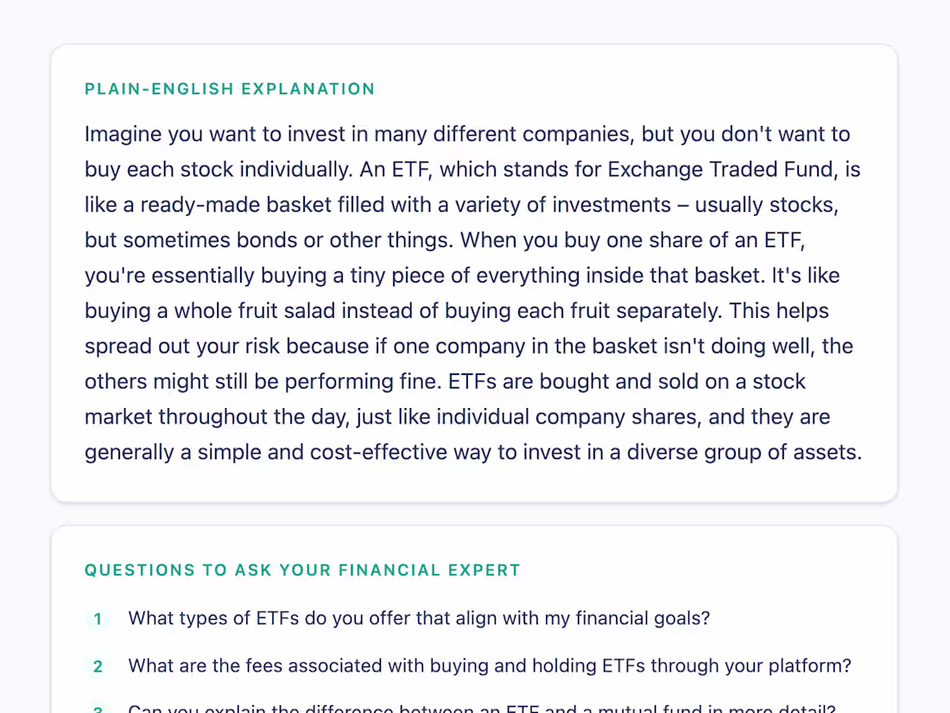
Task: Select the question about fees for holding ETFs
Action: click(x=490, y=665)
